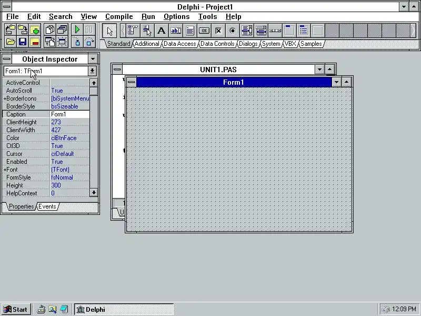Click the Delphi taskbar button
Screen dimensions: 421x316
click(124, 310)
